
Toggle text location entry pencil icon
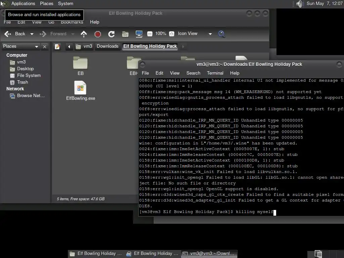coord(57,46)
